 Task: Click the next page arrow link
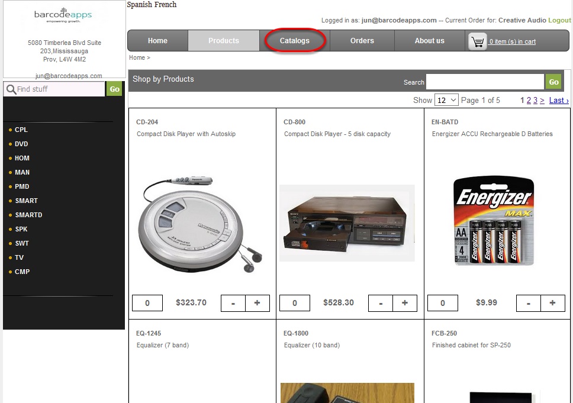tap(542, 101)
